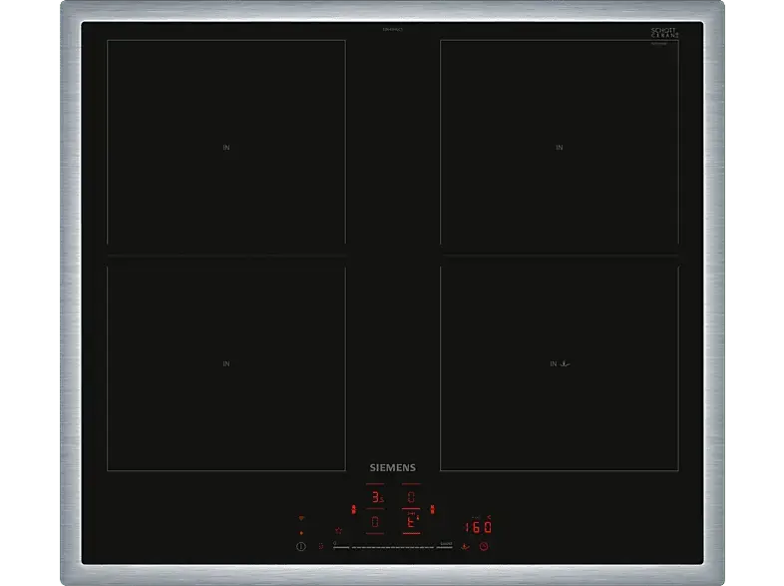The image size is (784, 586).
Task: Tap the red timer clock icon
Action: (484, 546)
